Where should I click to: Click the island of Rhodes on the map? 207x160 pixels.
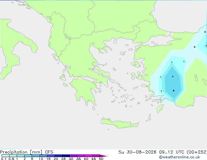[160, 108]
